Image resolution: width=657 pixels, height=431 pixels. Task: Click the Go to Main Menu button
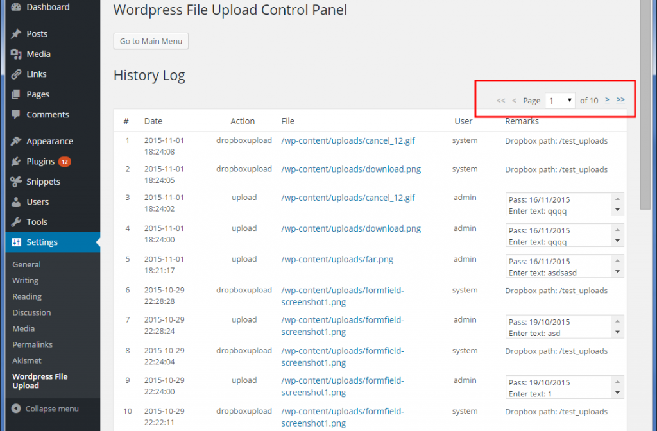151,41
